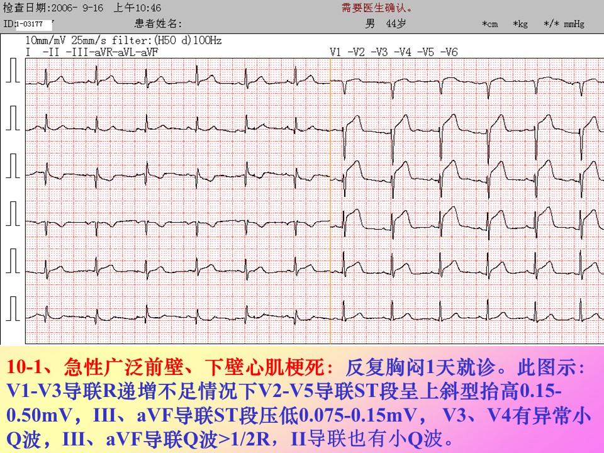The width and height of the screenshot is (604, 453).
Task: Click the calibration pulse of aVR row
Action: pos(13,213)
